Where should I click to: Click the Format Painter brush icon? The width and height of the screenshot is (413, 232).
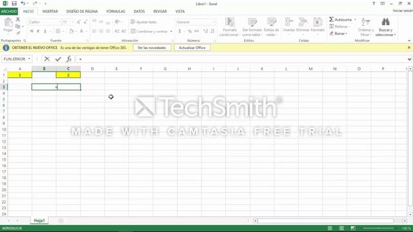click(x=18, y=33)
